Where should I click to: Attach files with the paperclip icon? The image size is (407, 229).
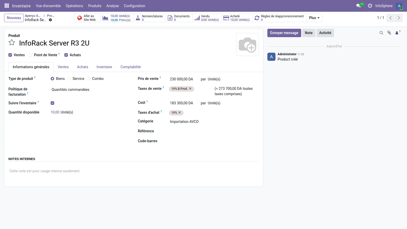coord(389,33)
